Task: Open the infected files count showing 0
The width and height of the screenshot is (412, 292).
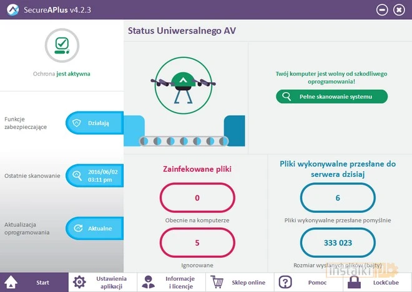Action: pyautogui.click(x=197, y=198)
